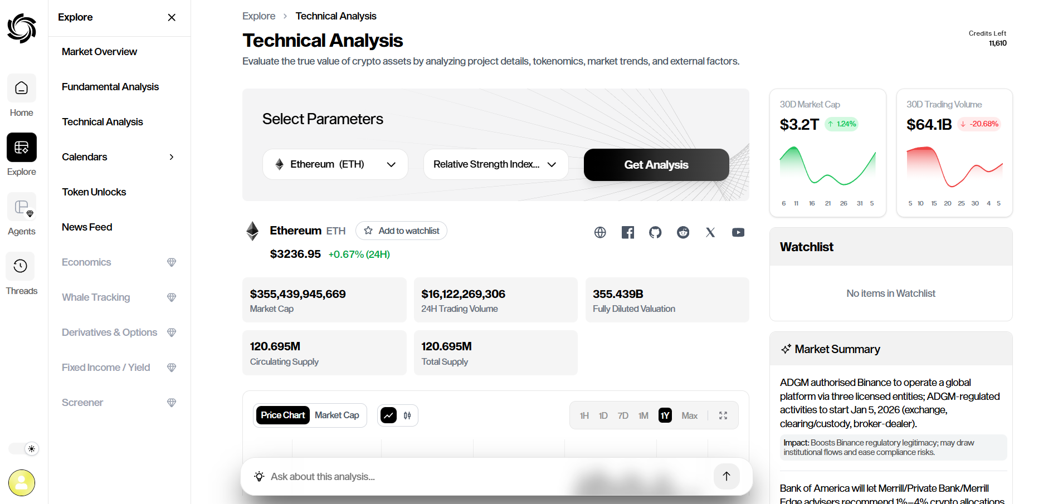The height and width of the screenshot is (504, 1053).
Task: Expand the price chart to fullscreen
Action: 723,415
